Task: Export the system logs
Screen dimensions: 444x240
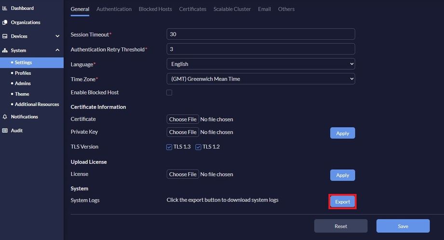Action: click(x=342, y=202)
